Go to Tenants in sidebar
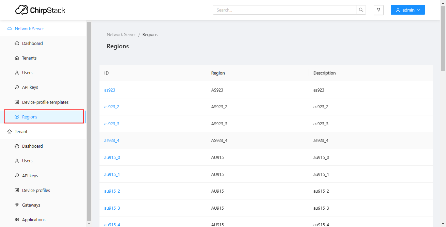Viewport: 446px width, 227px height. [29, 58]
